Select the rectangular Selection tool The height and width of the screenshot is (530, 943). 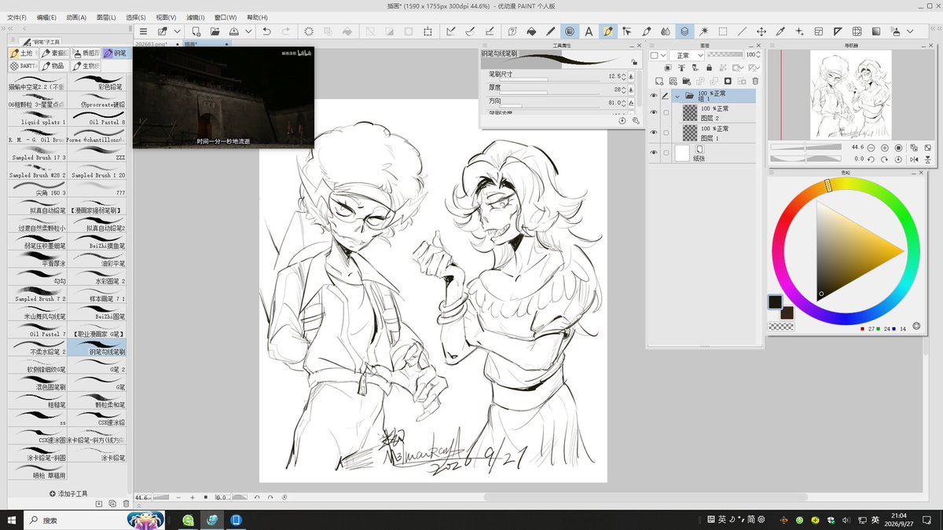coord(723,31)
